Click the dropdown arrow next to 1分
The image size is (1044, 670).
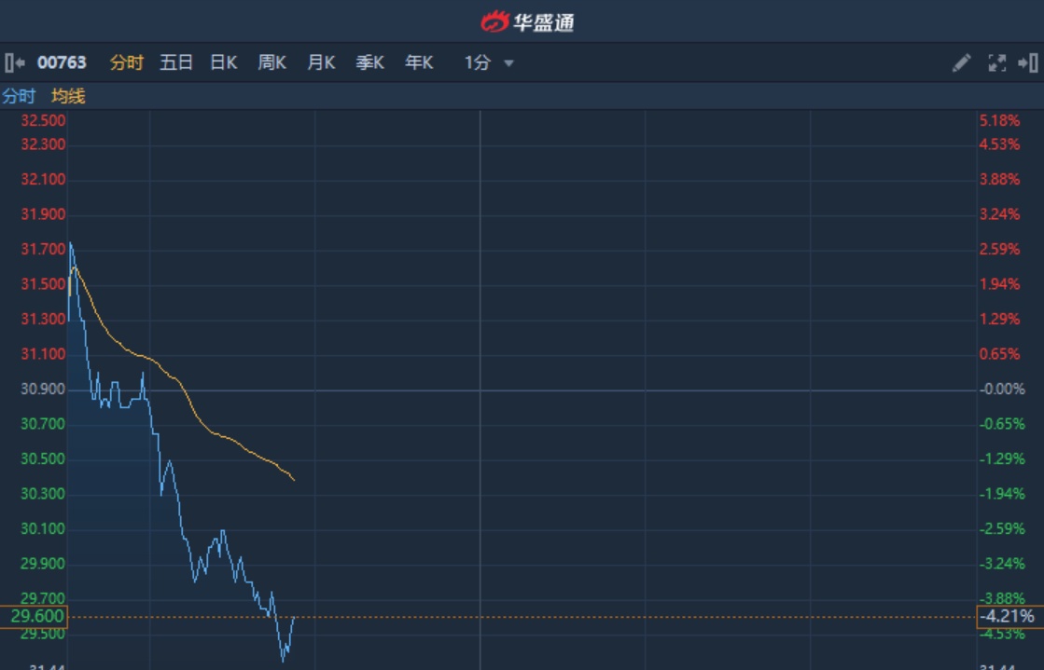click(508, 63)
